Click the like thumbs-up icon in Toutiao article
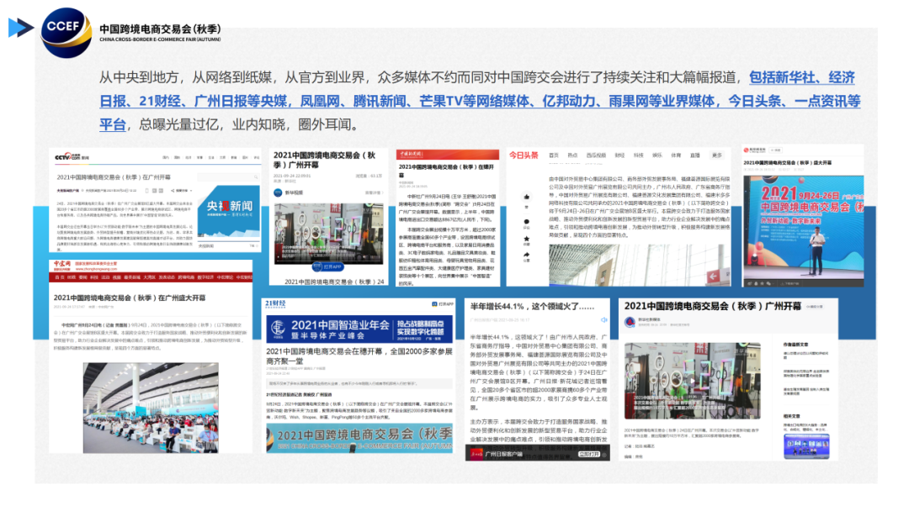 [526, 197]
